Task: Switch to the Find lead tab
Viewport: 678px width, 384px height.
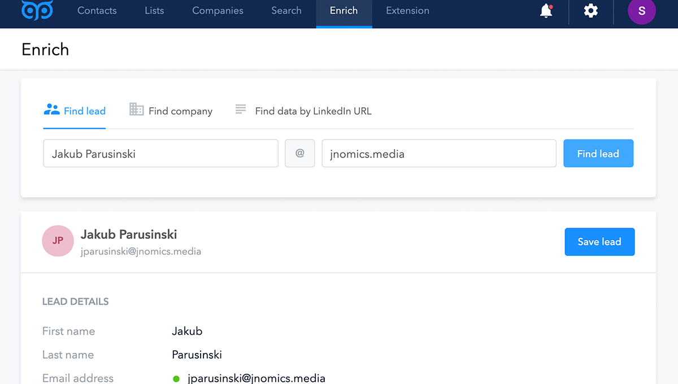Action: pos(75,111)
